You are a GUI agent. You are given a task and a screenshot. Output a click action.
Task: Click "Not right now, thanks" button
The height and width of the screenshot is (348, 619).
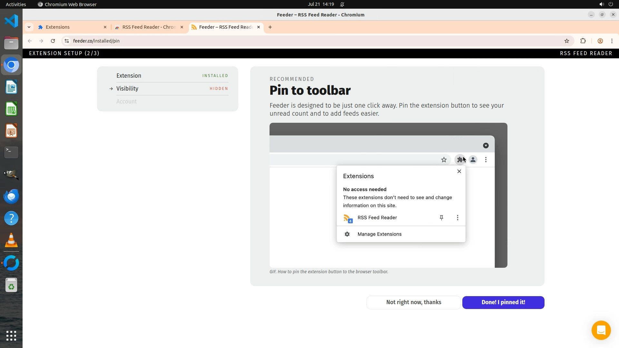tap(414, 302)
